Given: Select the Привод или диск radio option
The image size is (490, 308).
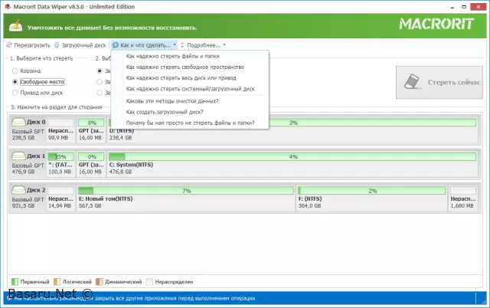Looking at the screenshot, I should pyautogui.click(x=15, y=93).
